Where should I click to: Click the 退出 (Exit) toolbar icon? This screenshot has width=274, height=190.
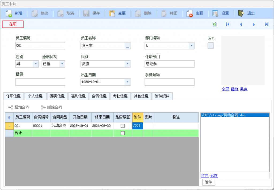(x=241, y=13)
